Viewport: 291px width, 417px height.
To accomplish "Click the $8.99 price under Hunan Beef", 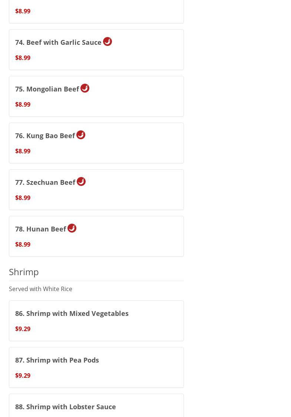I will [x=23, y=244].
